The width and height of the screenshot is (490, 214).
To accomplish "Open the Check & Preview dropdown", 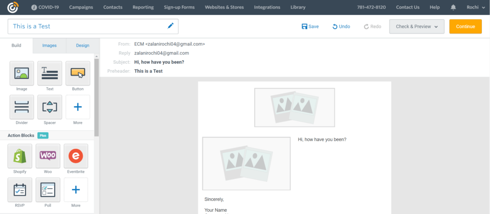I will (x=417, y=27).
